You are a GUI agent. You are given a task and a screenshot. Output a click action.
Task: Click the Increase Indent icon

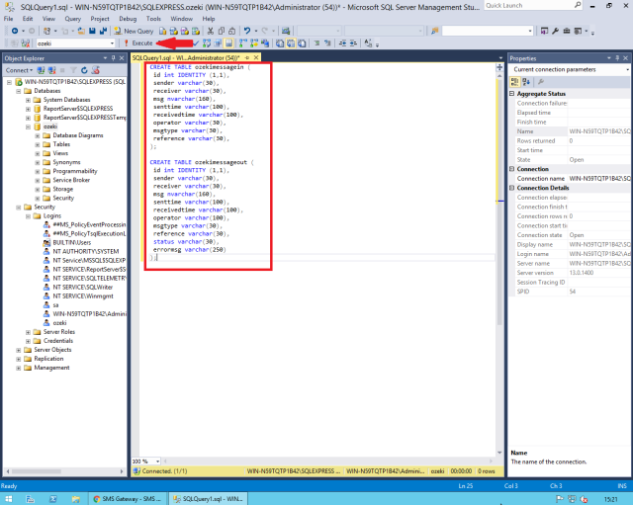coord(353,43)
